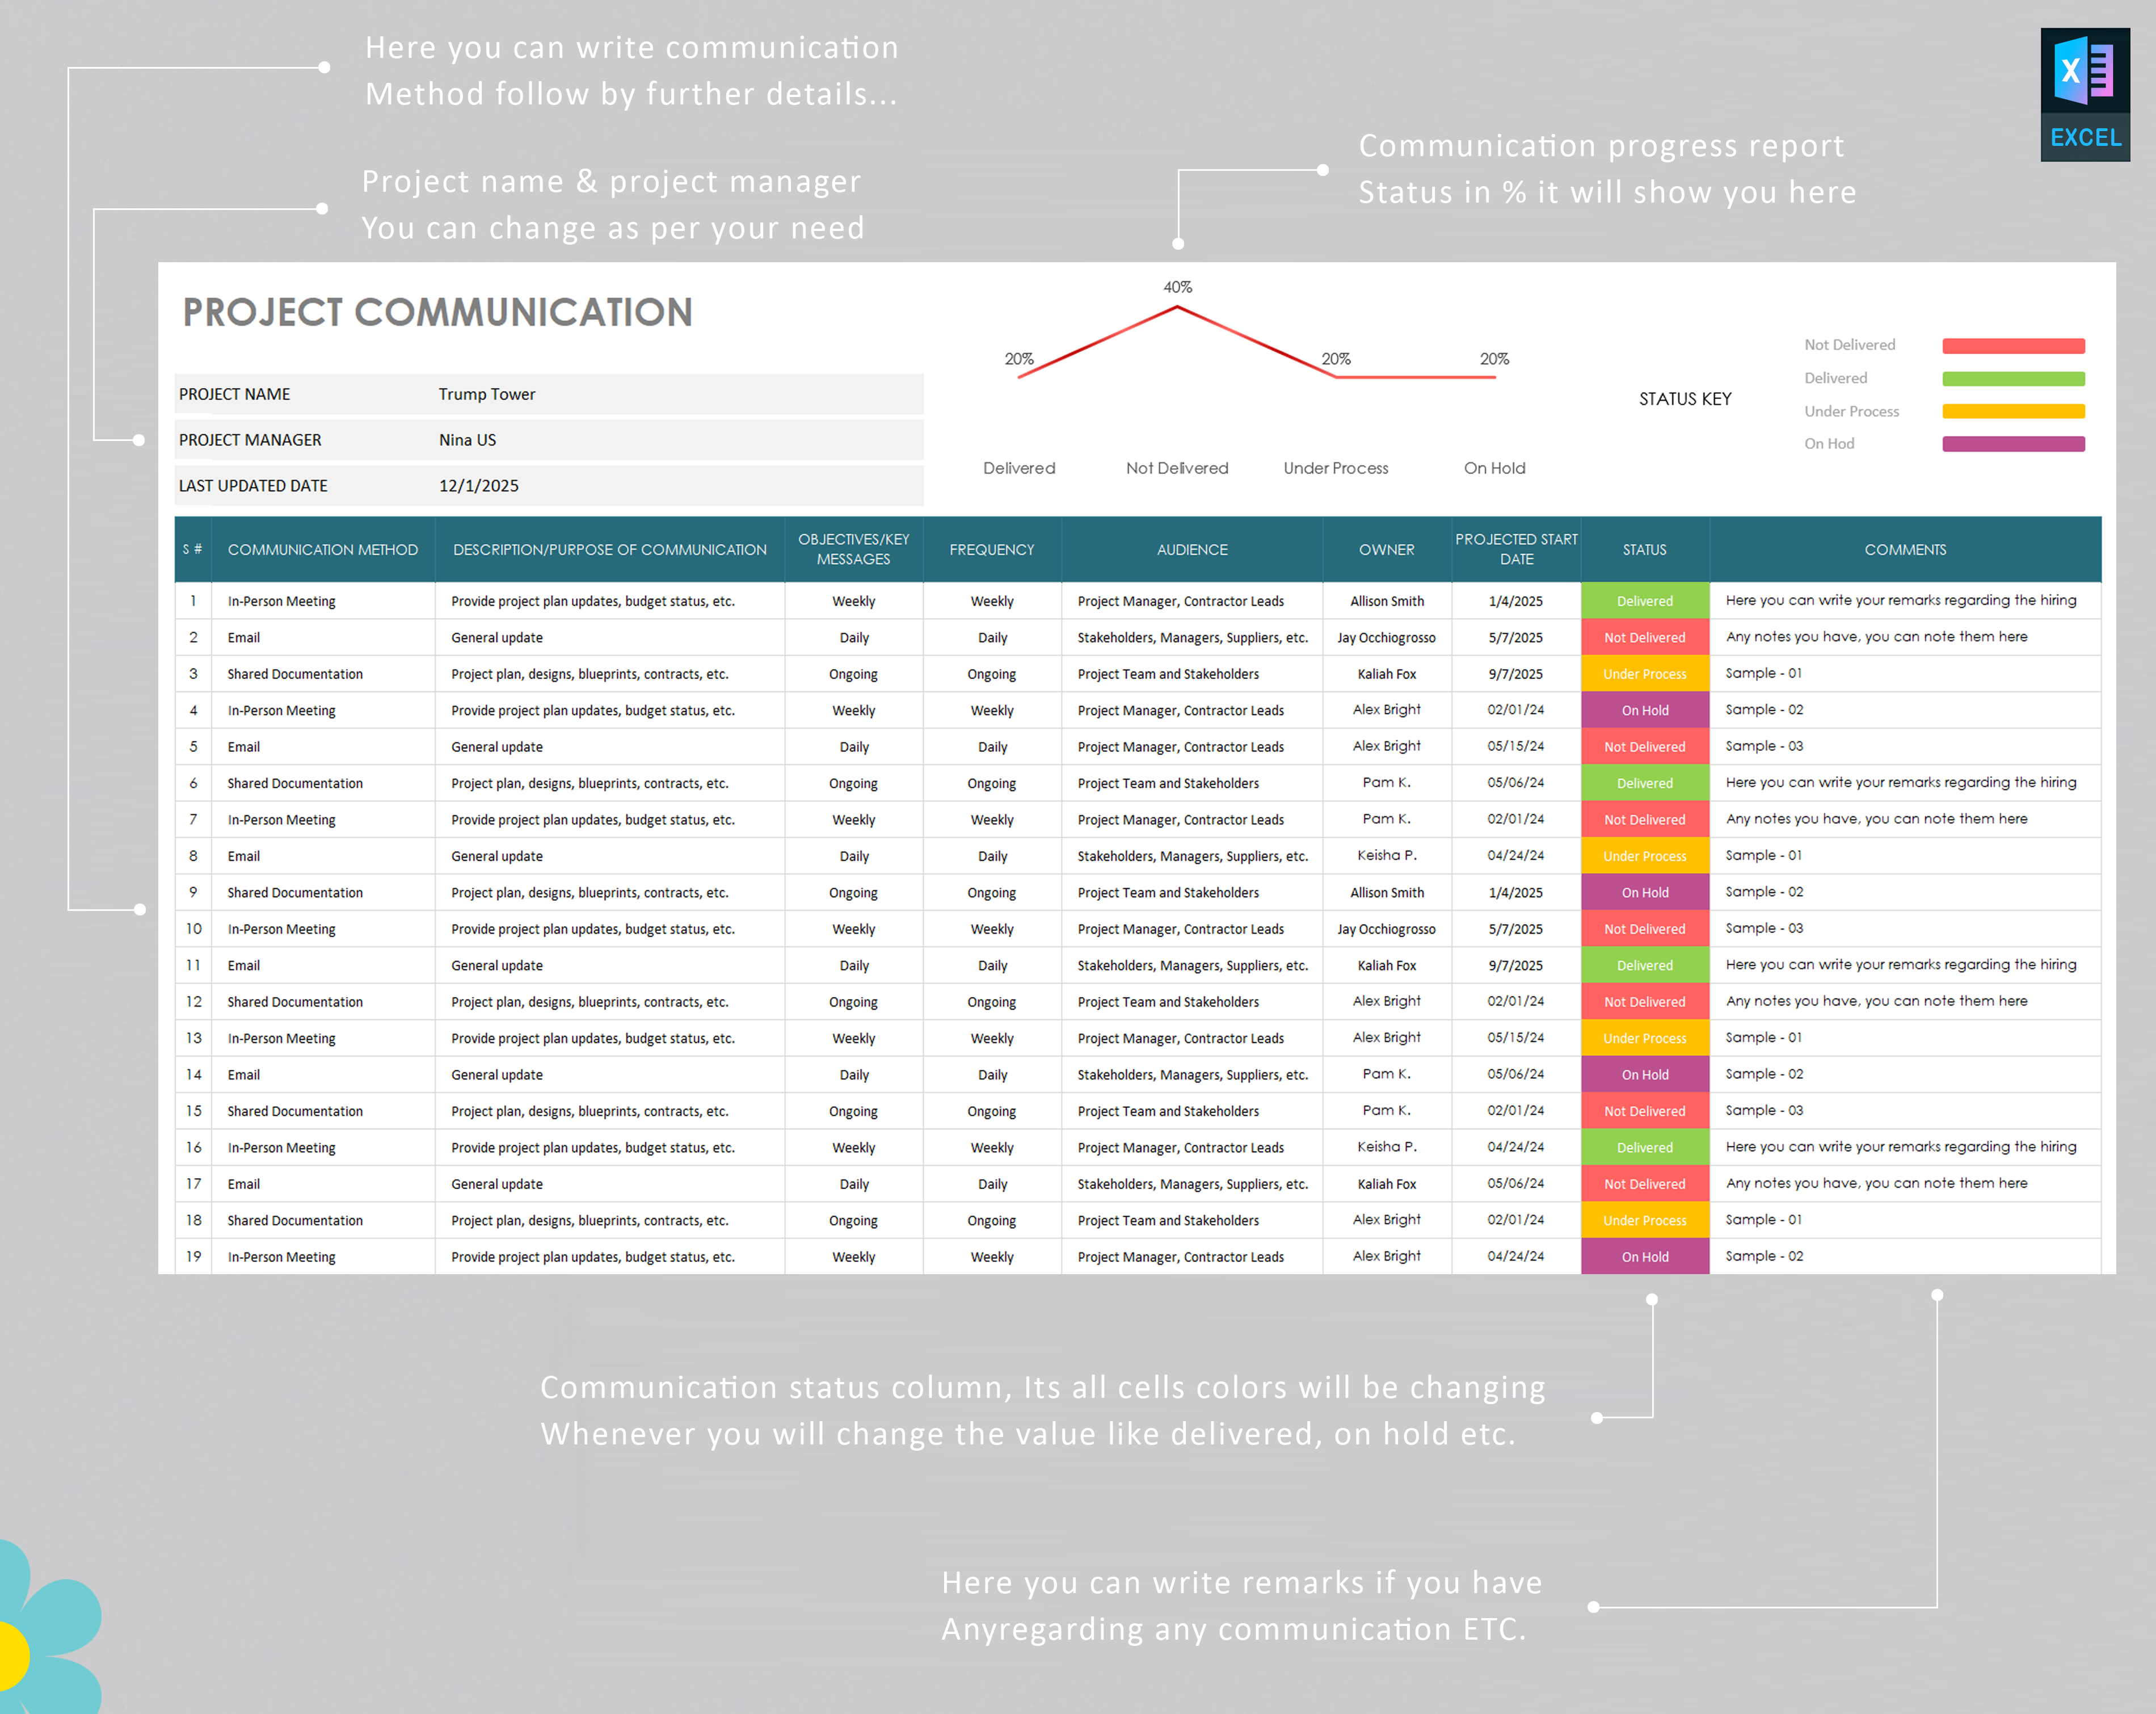Open status dropdown for row 5

coord(1644,746)
